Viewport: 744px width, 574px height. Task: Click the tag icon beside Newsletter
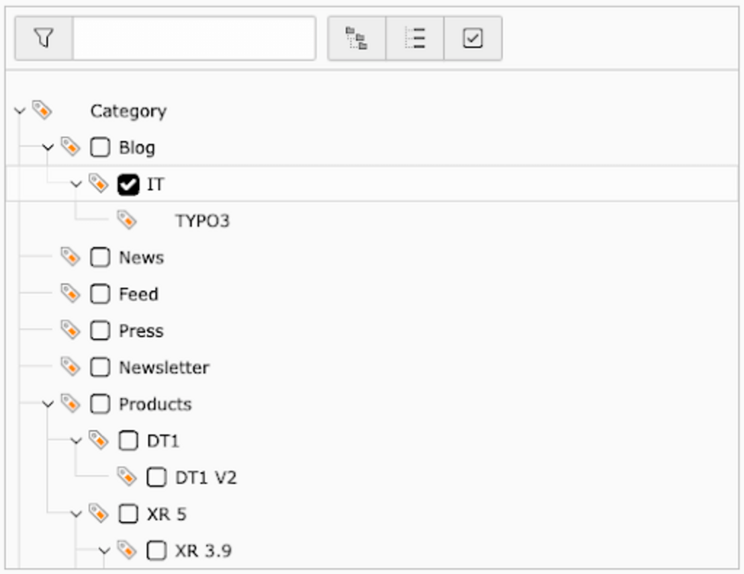(x=70, y=366)
